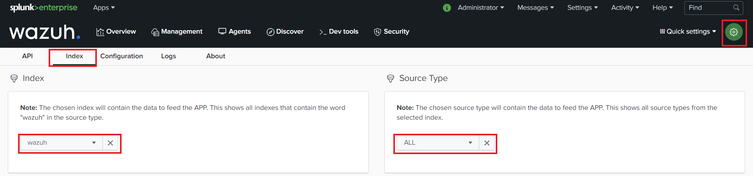Open the wazuh index dropdown
Screen dimensions: 753x176
tap(62, 143)
